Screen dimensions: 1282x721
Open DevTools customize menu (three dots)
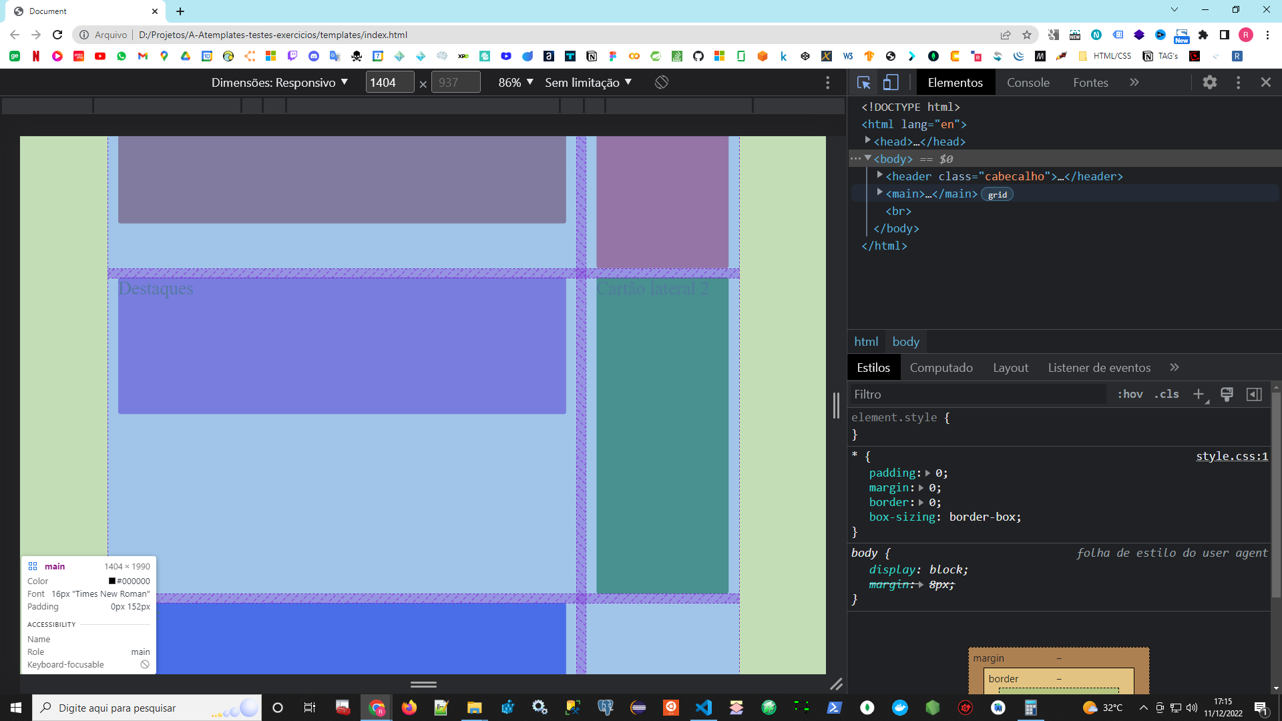tap(1239, 82)
